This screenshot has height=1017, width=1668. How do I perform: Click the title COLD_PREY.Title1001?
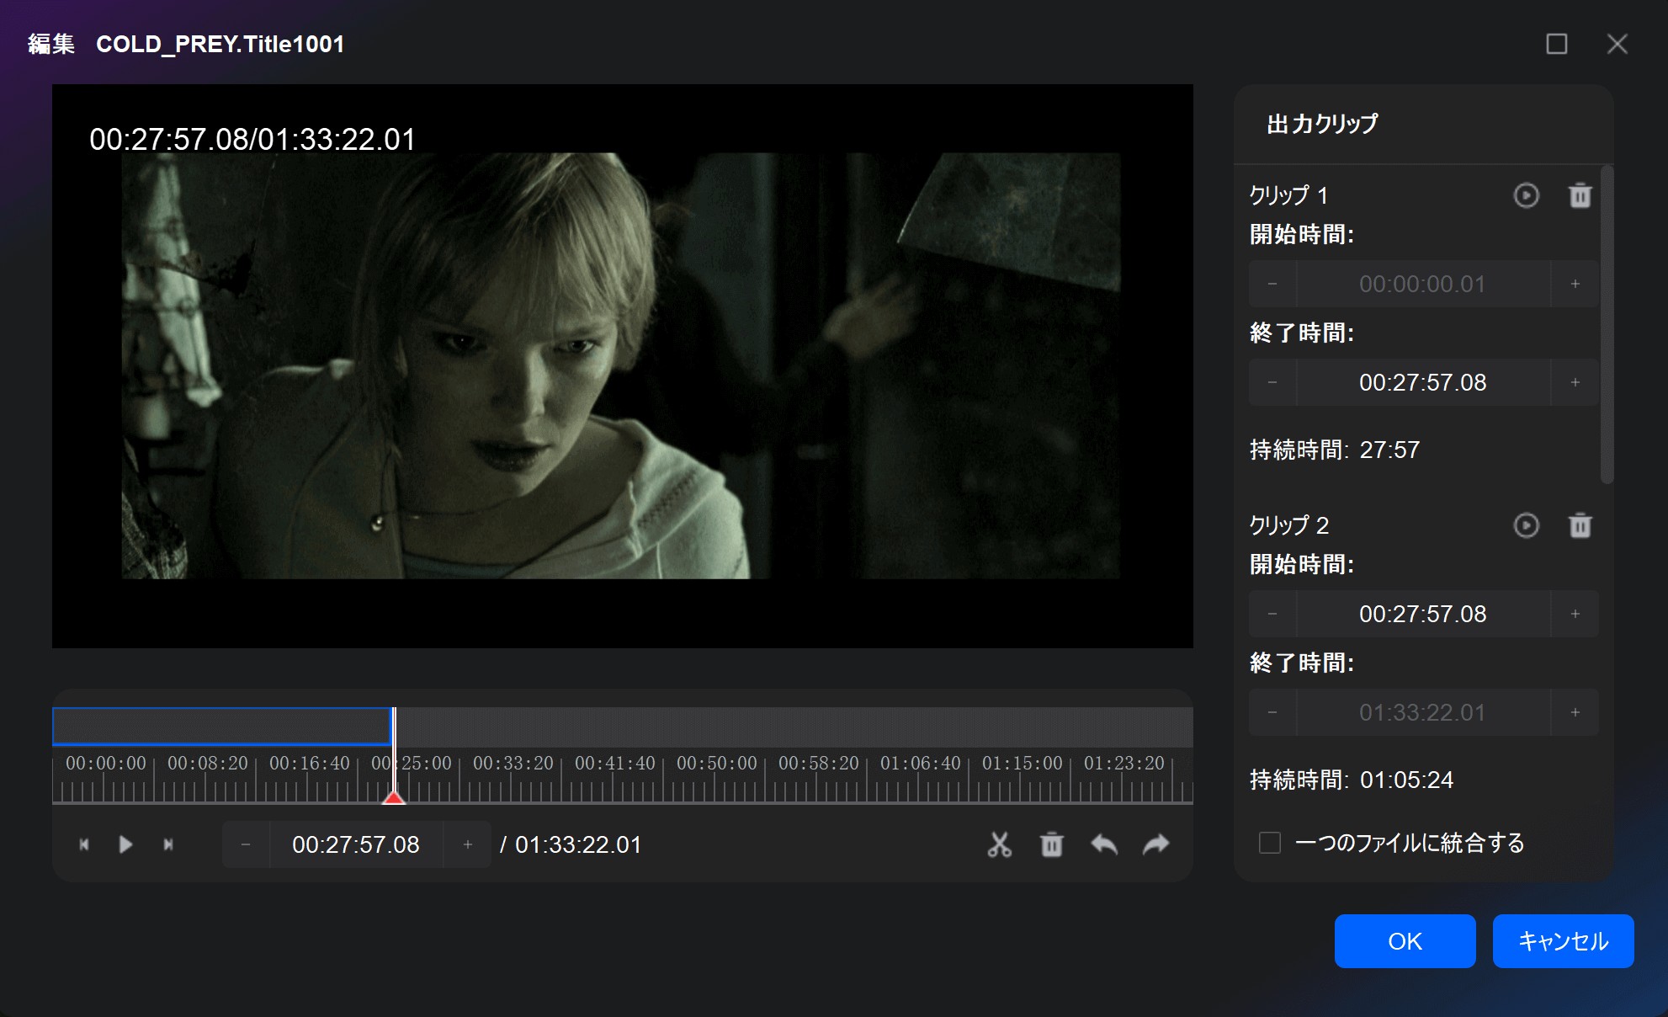(220, 44)
